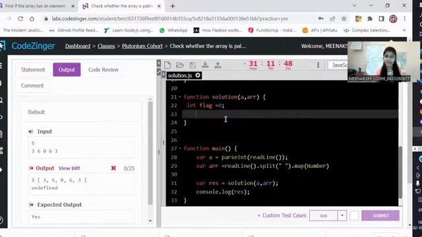The image size is (422, 237).
Task: Click the address bar URL
Action: click(170, 19)
